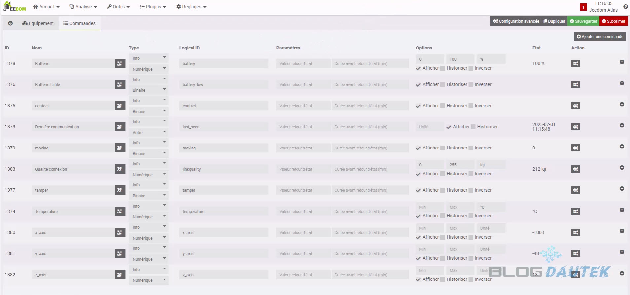Click the Jeedom logo in the header
Image resolution: width=630 pixels, height=295 pixels.
pyautogui.click(x=15, y=7)
